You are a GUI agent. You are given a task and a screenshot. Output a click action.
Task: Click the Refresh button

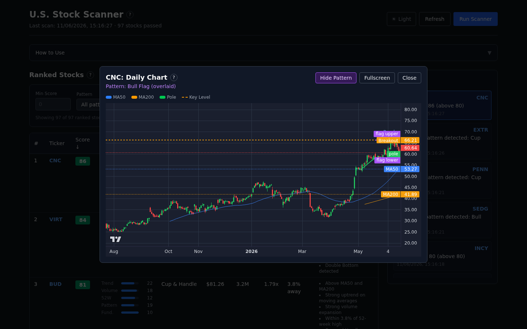click(x=434, y=19)
